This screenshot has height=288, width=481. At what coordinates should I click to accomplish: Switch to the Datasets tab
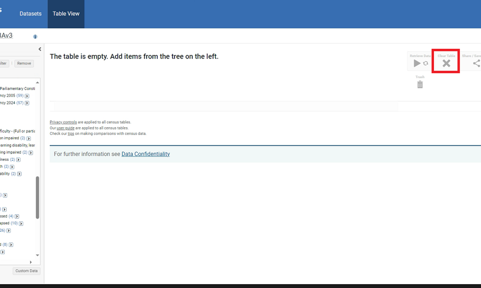pyautogui.click(x=30, y=14)
